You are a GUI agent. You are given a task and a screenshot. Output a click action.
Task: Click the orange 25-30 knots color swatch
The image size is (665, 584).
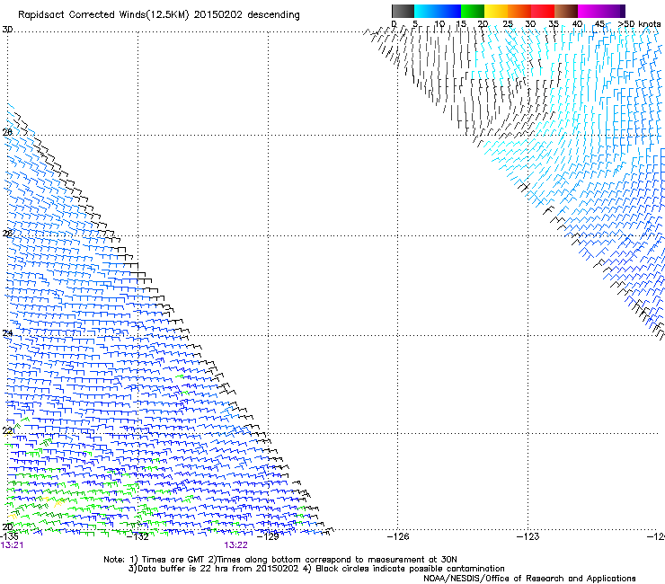pos(519,11)
